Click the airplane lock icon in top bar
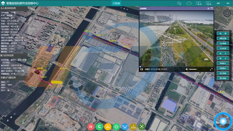This screenshot has width=233, height=131. [180, 3]
